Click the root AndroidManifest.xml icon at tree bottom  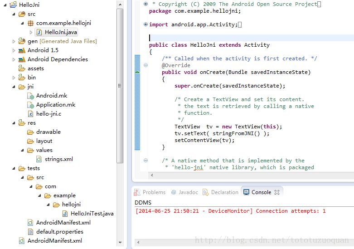(22, 241)
